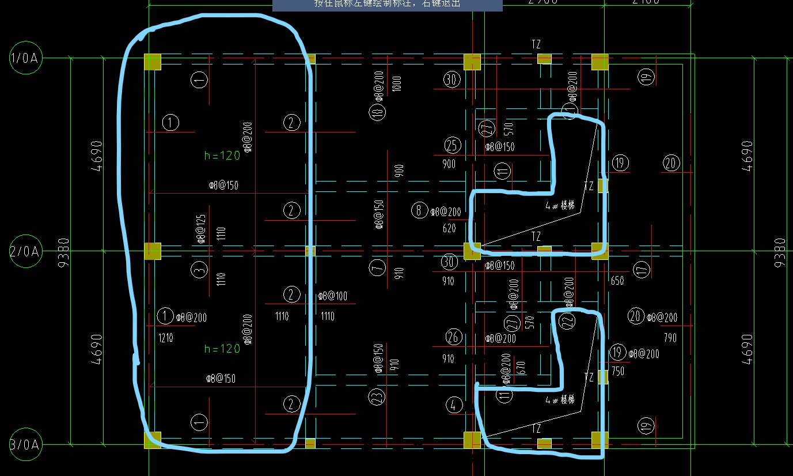Click the 1/0A axis bubble
Image resolution: width=793 pixels, height=476 pixels.
[26, 58]
